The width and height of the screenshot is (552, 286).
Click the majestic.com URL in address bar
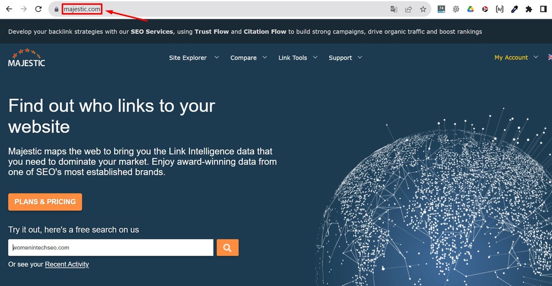click(x=82, y=9)
